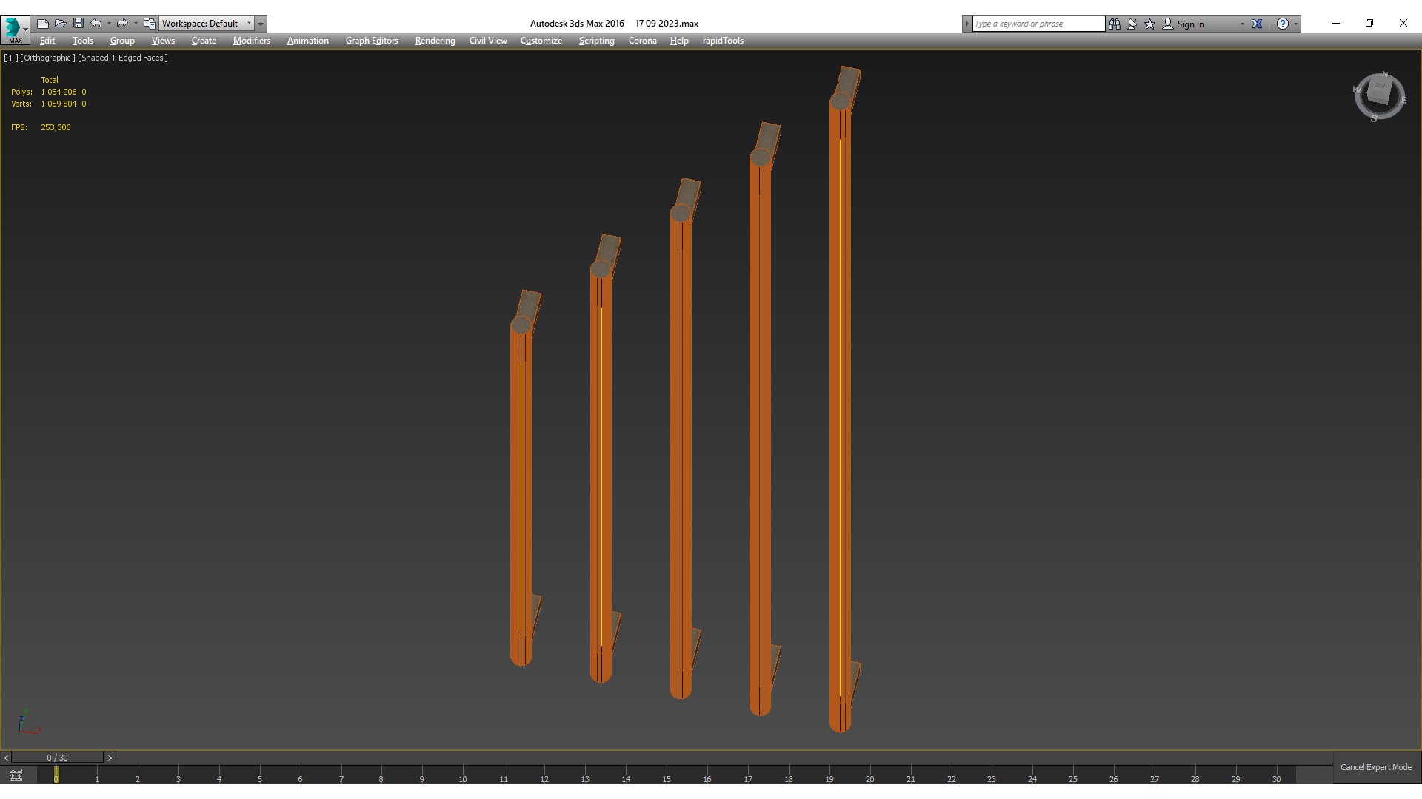Open the Rendering menu
This screenshot has height=799, width=1422.
tap(435, 41)
